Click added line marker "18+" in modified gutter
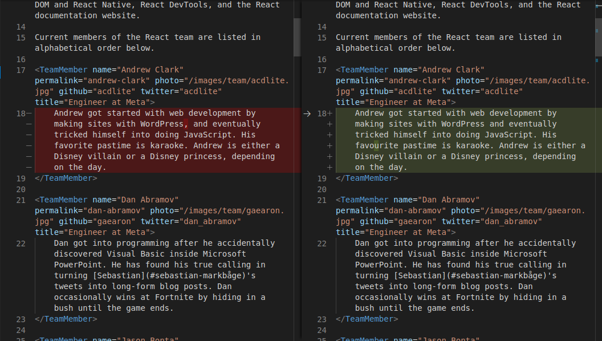The height and width of the screenshot is (341, 602). [325, 113]
